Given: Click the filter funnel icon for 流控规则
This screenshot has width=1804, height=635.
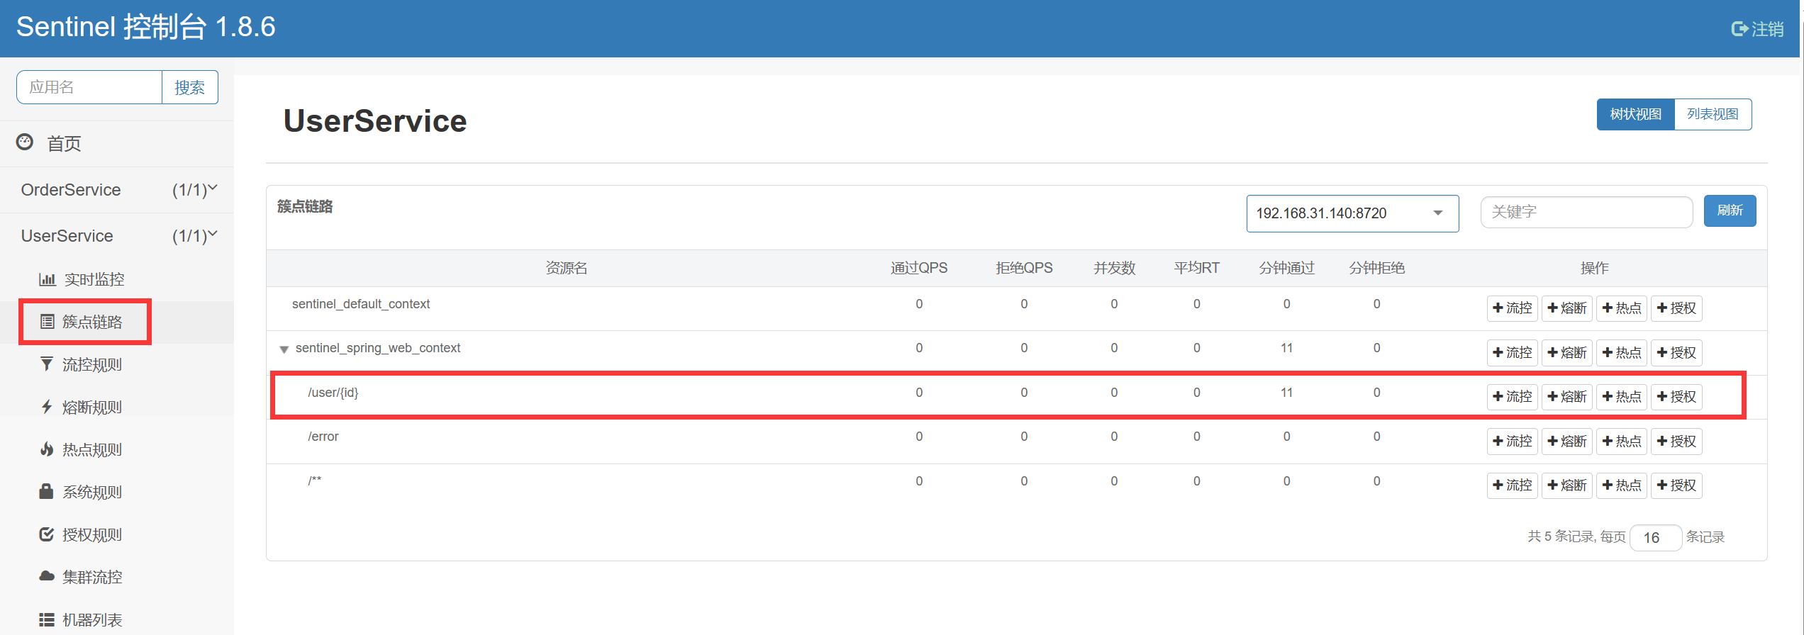Looking at the screenshot, I should click(47, 364).
